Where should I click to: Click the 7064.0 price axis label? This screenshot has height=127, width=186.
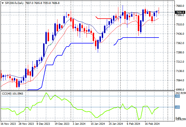[x=180, y=80]
